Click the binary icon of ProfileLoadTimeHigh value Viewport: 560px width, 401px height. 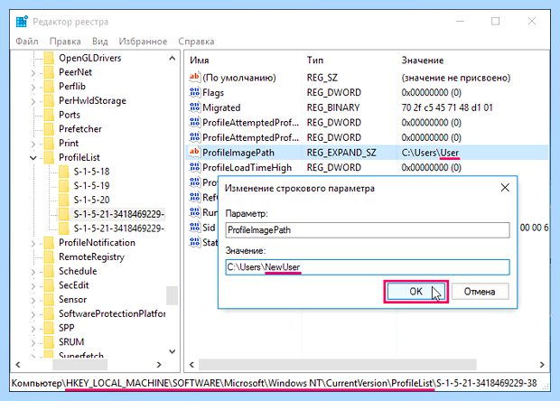pos(194,167)
